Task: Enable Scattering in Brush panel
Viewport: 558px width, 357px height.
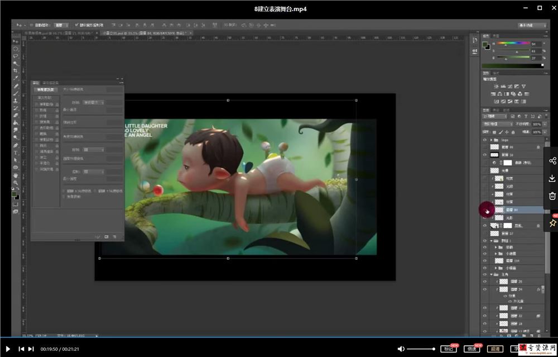Action: click(37, 111)
